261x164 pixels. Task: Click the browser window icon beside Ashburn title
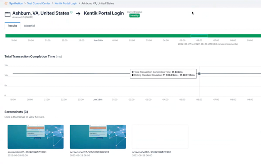click(8, 15)
